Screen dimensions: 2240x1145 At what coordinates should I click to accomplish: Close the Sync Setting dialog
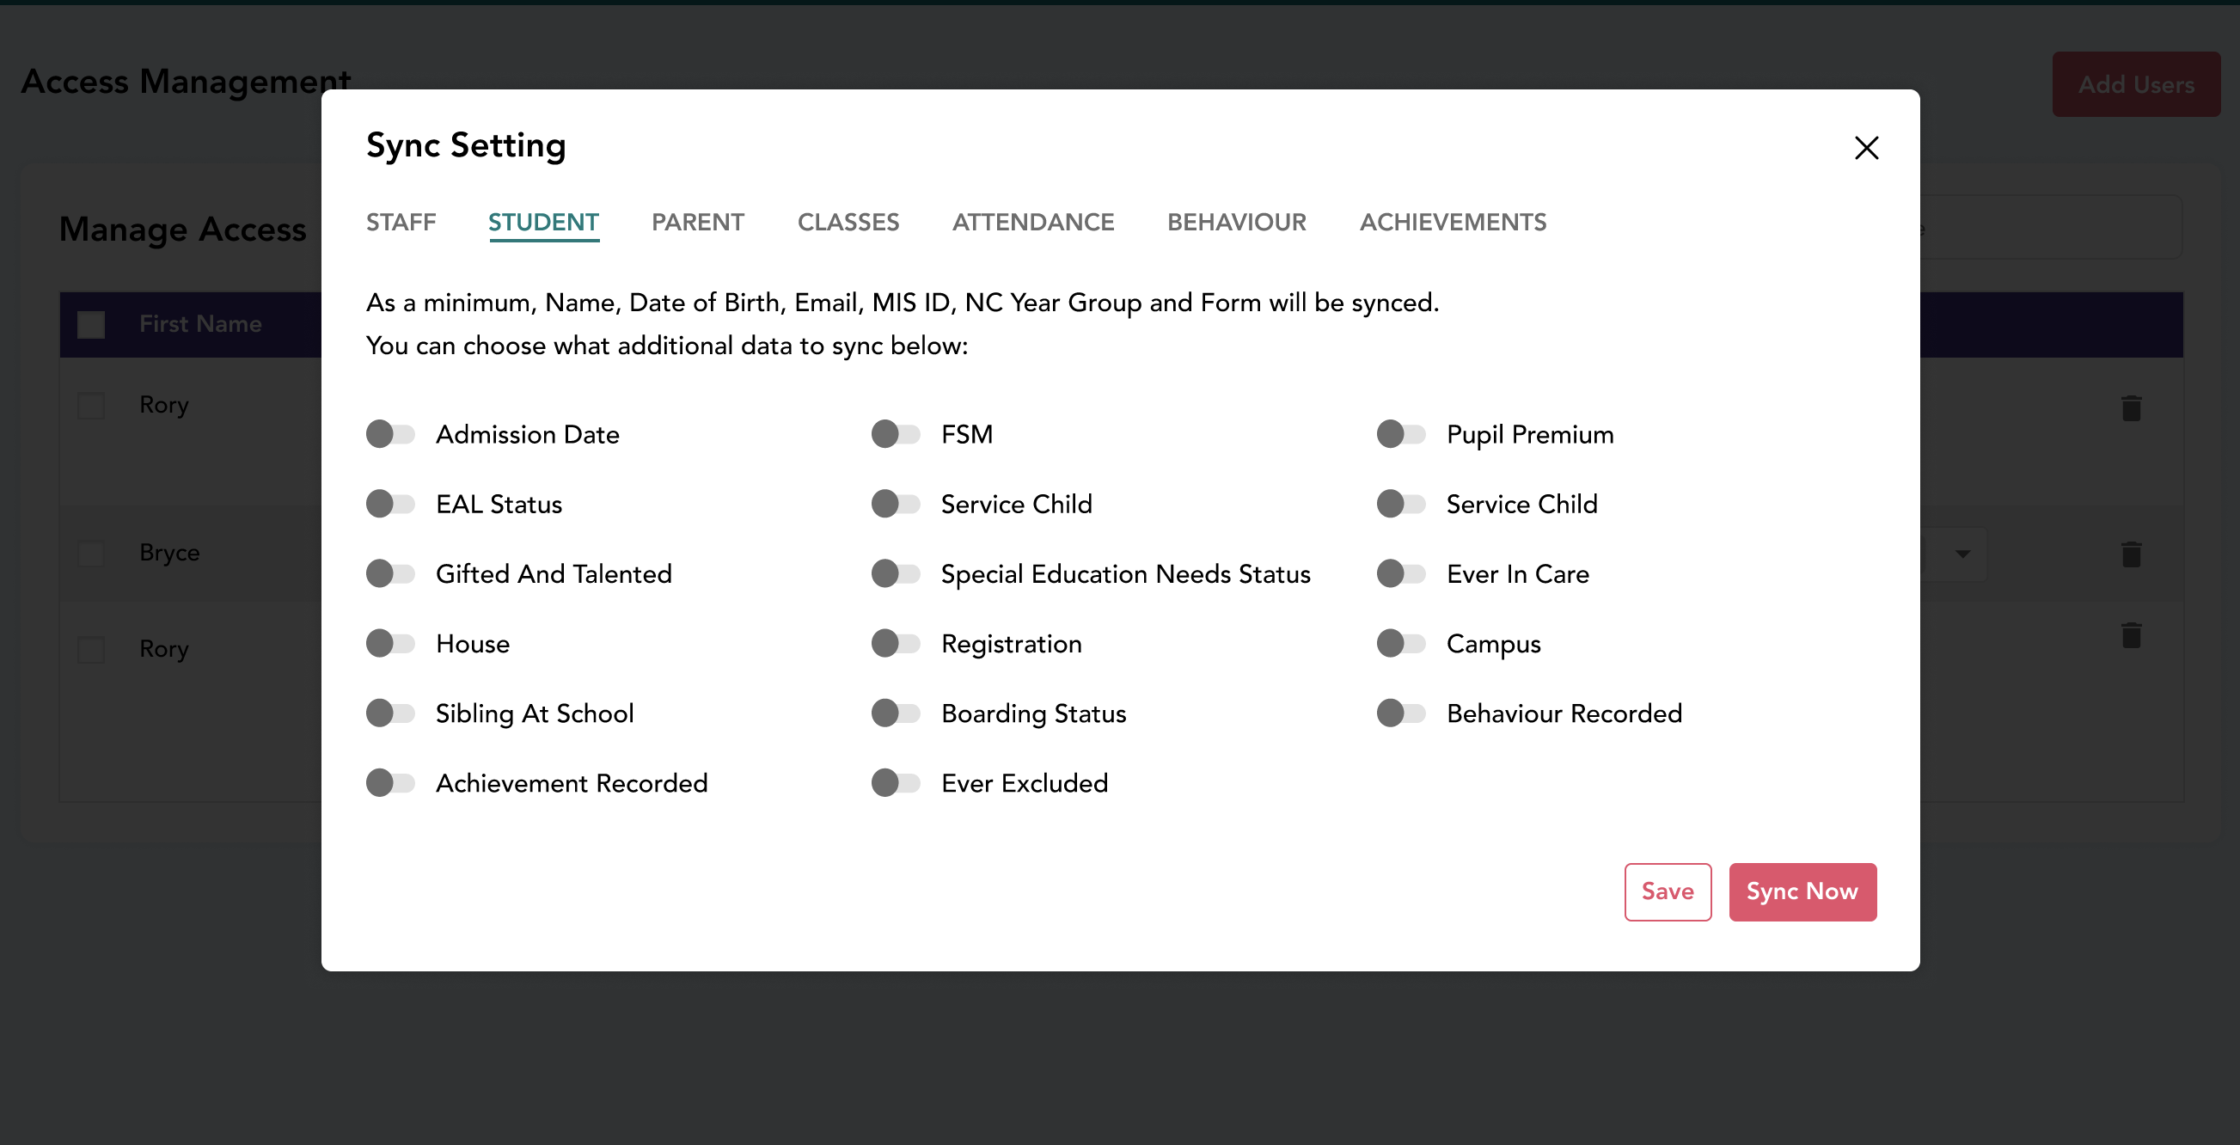[1865, 148]
